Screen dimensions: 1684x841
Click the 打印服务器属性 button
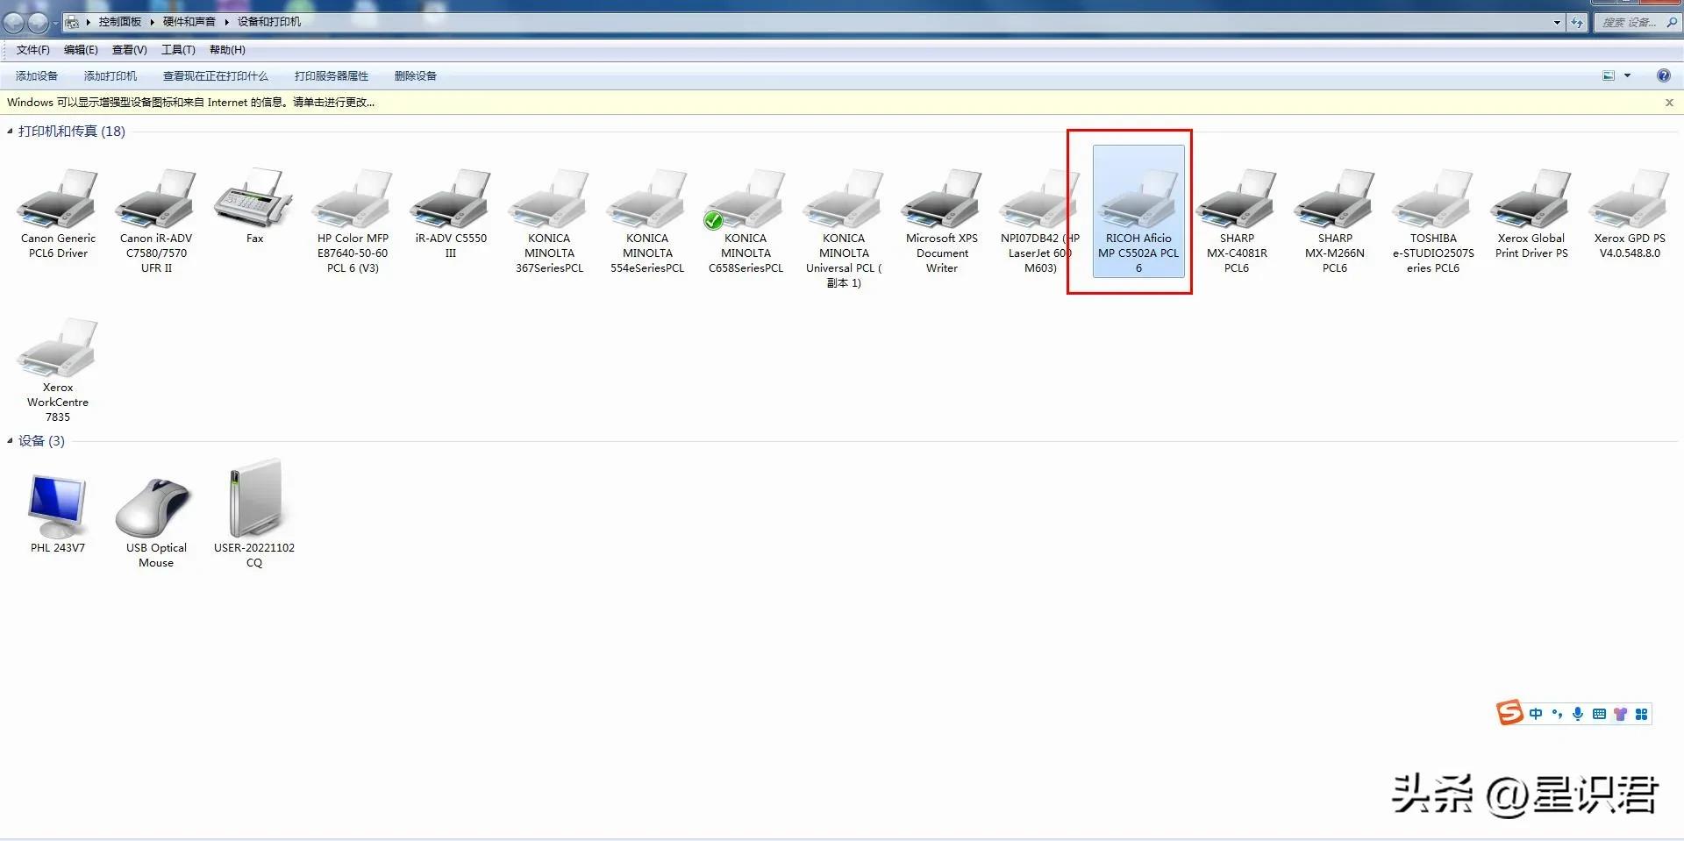point(332,76)
